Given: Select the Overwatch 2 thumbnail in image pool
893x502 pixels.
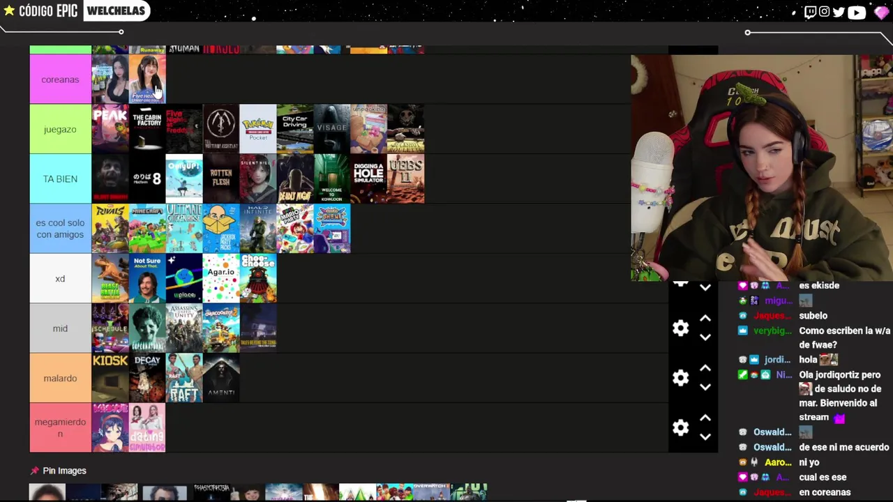Looking at the screenshot, I should (x=432, y=492).
